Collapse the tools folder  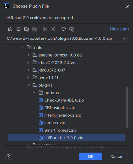click(x=22, y=48)
